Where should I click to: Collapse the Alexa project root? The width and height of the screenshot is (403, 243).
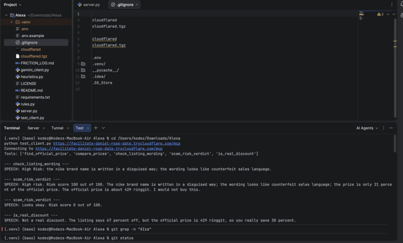pyautogui.click(x=6, y=15)
